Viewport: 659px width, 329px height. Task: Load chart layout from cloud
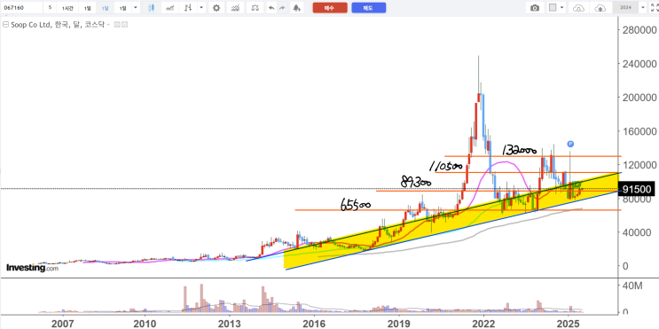tap(579, 8)
